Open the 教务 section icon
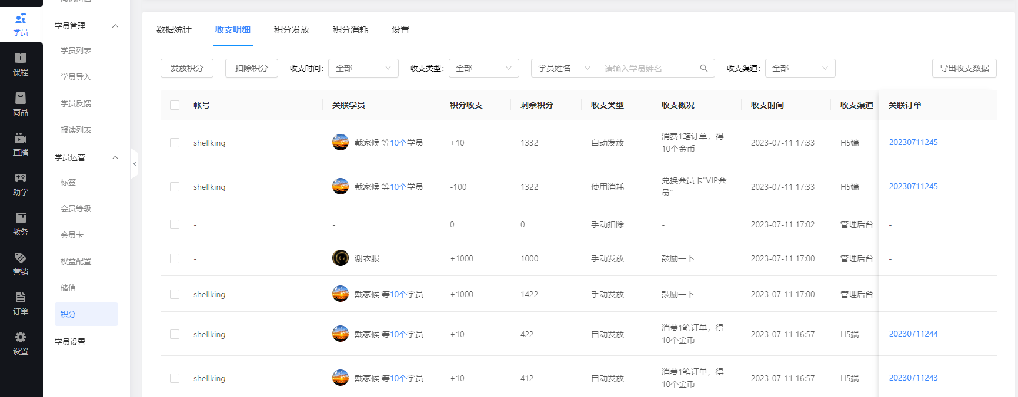The width and height of the screenshot is (1018, 397). tap(21, 217)
